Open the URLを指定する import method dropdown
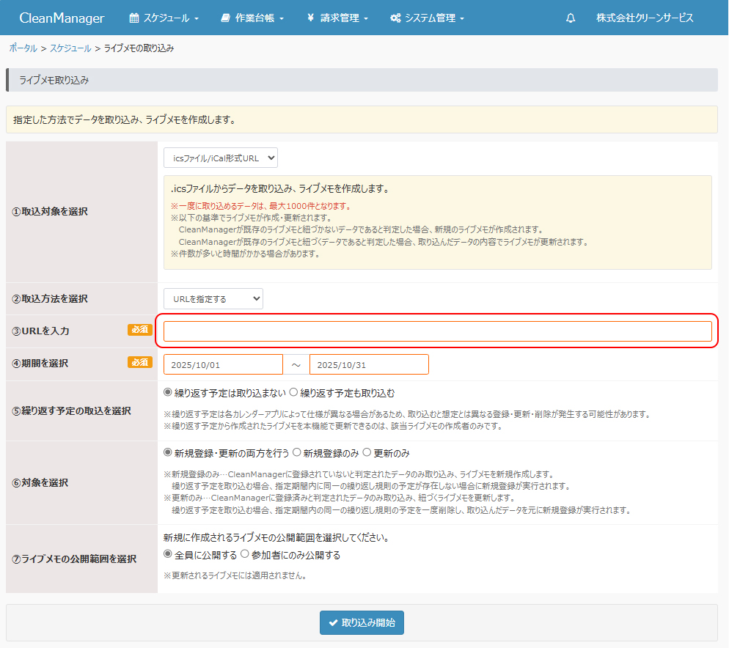Viewport: 729px width, 648px height. coord(213,298)
